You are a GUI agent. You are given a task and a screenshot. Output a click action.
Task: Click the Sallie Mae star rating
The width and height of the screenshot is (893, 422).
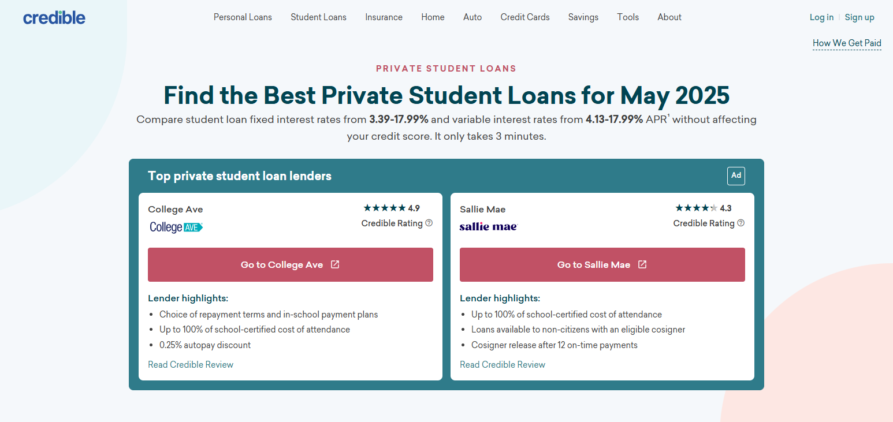(x=697, y=208)
